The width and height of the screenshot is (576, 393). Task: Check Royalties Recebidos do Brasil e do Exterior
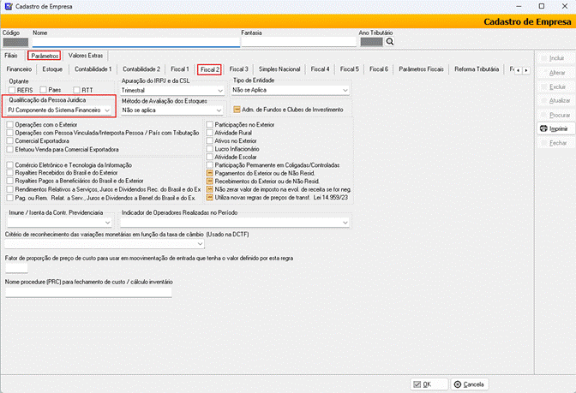[10, 173]
